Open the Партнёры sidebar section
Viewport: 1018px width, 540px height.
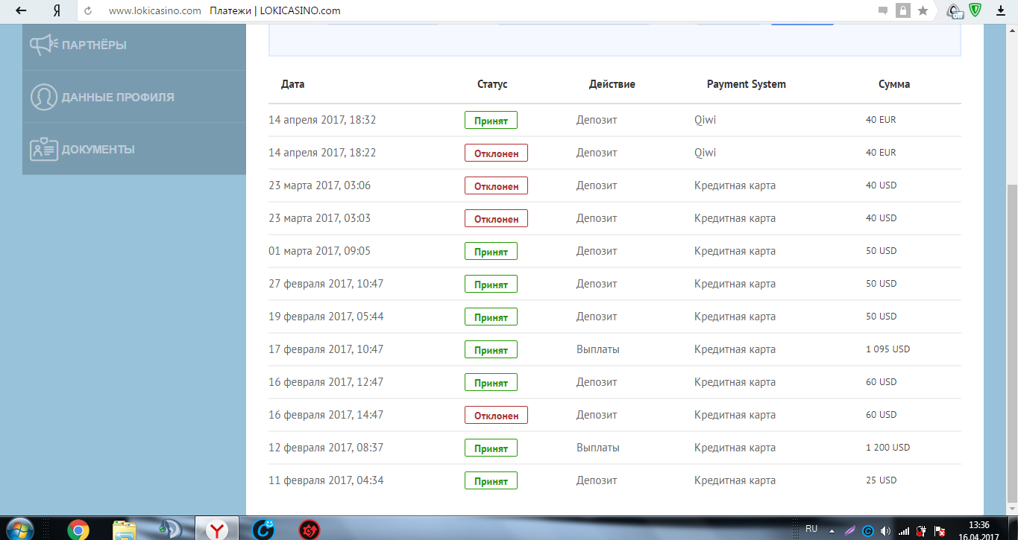[134, 45]
